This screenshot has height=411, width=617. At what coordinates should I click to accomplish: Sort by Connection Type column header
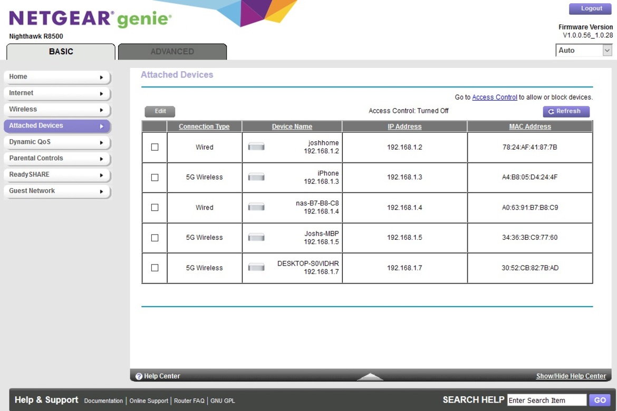204,126
